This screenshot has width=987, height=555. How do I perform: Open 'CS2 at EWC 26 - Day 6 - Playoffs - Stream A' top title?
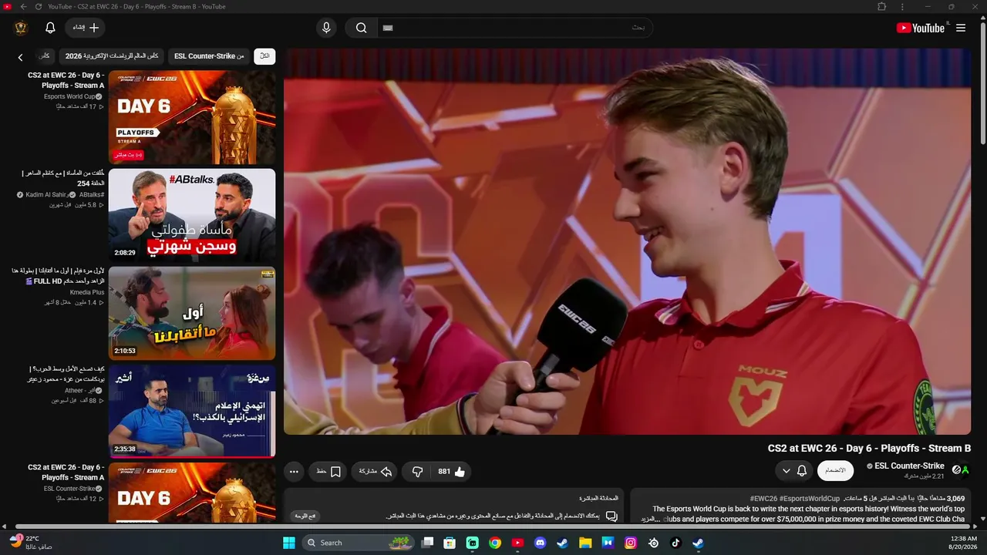click(66, 80)
